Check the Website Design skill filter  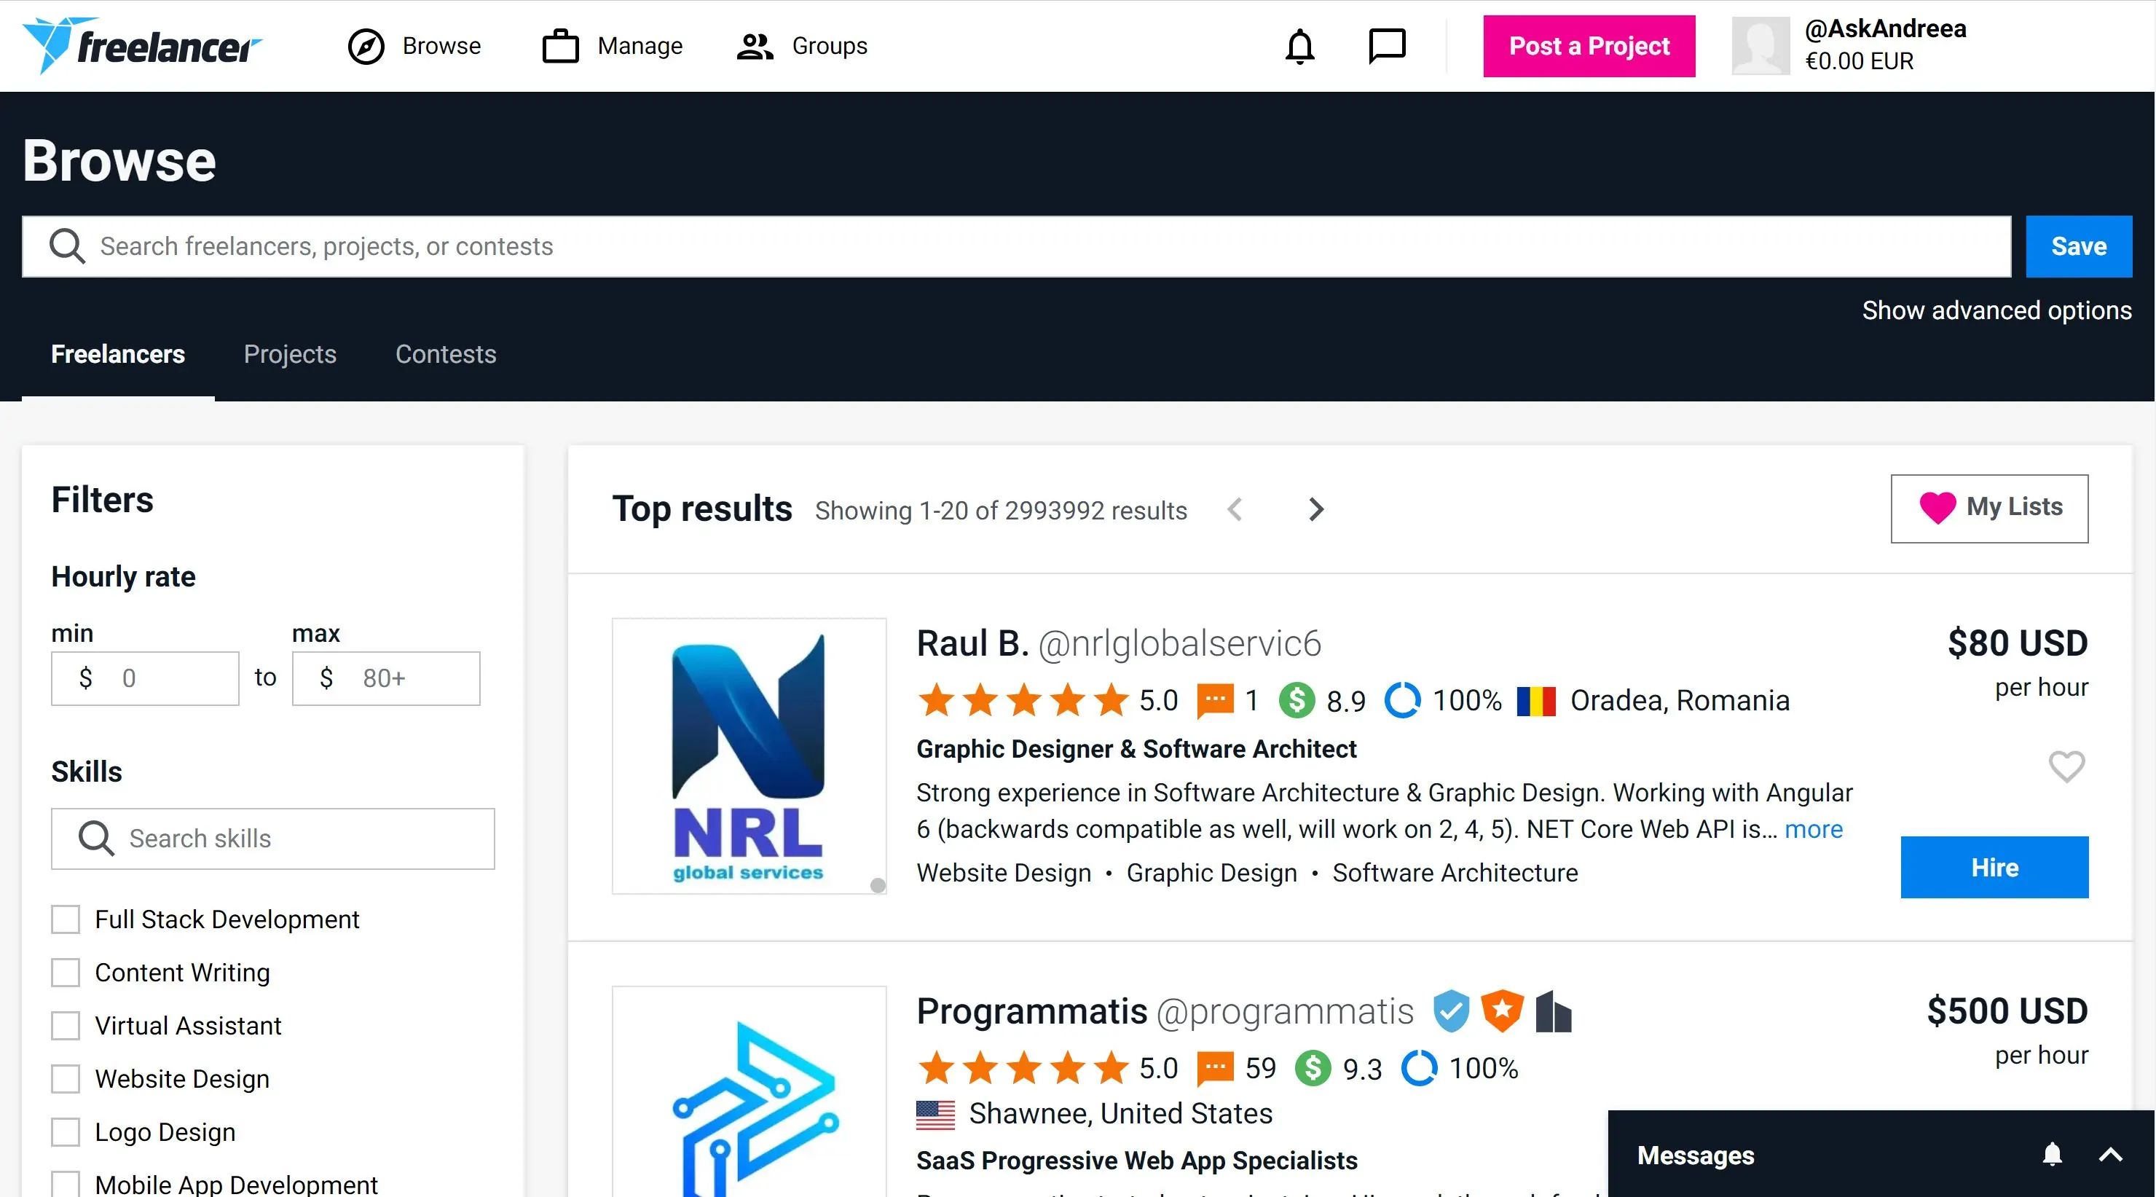coord(66,1079)
